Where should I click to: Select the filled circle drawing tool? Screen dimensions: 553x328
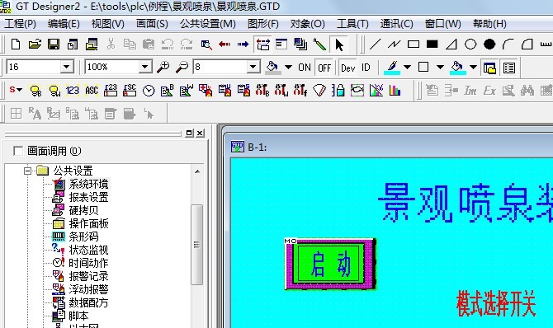[489, 45]
